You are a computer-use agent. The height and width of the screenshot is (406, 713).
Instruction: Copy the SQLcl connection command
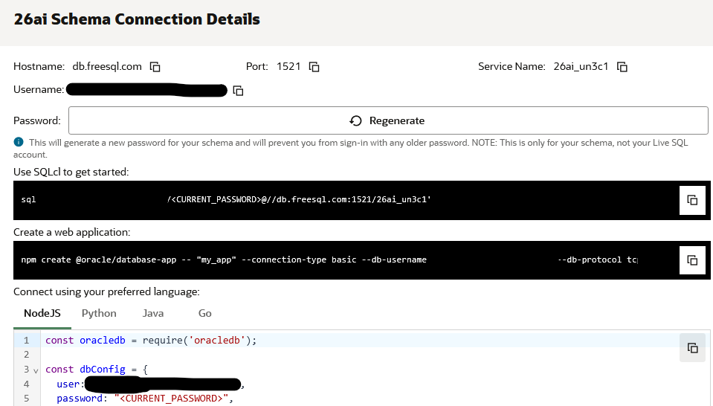[x=691, y=200]
